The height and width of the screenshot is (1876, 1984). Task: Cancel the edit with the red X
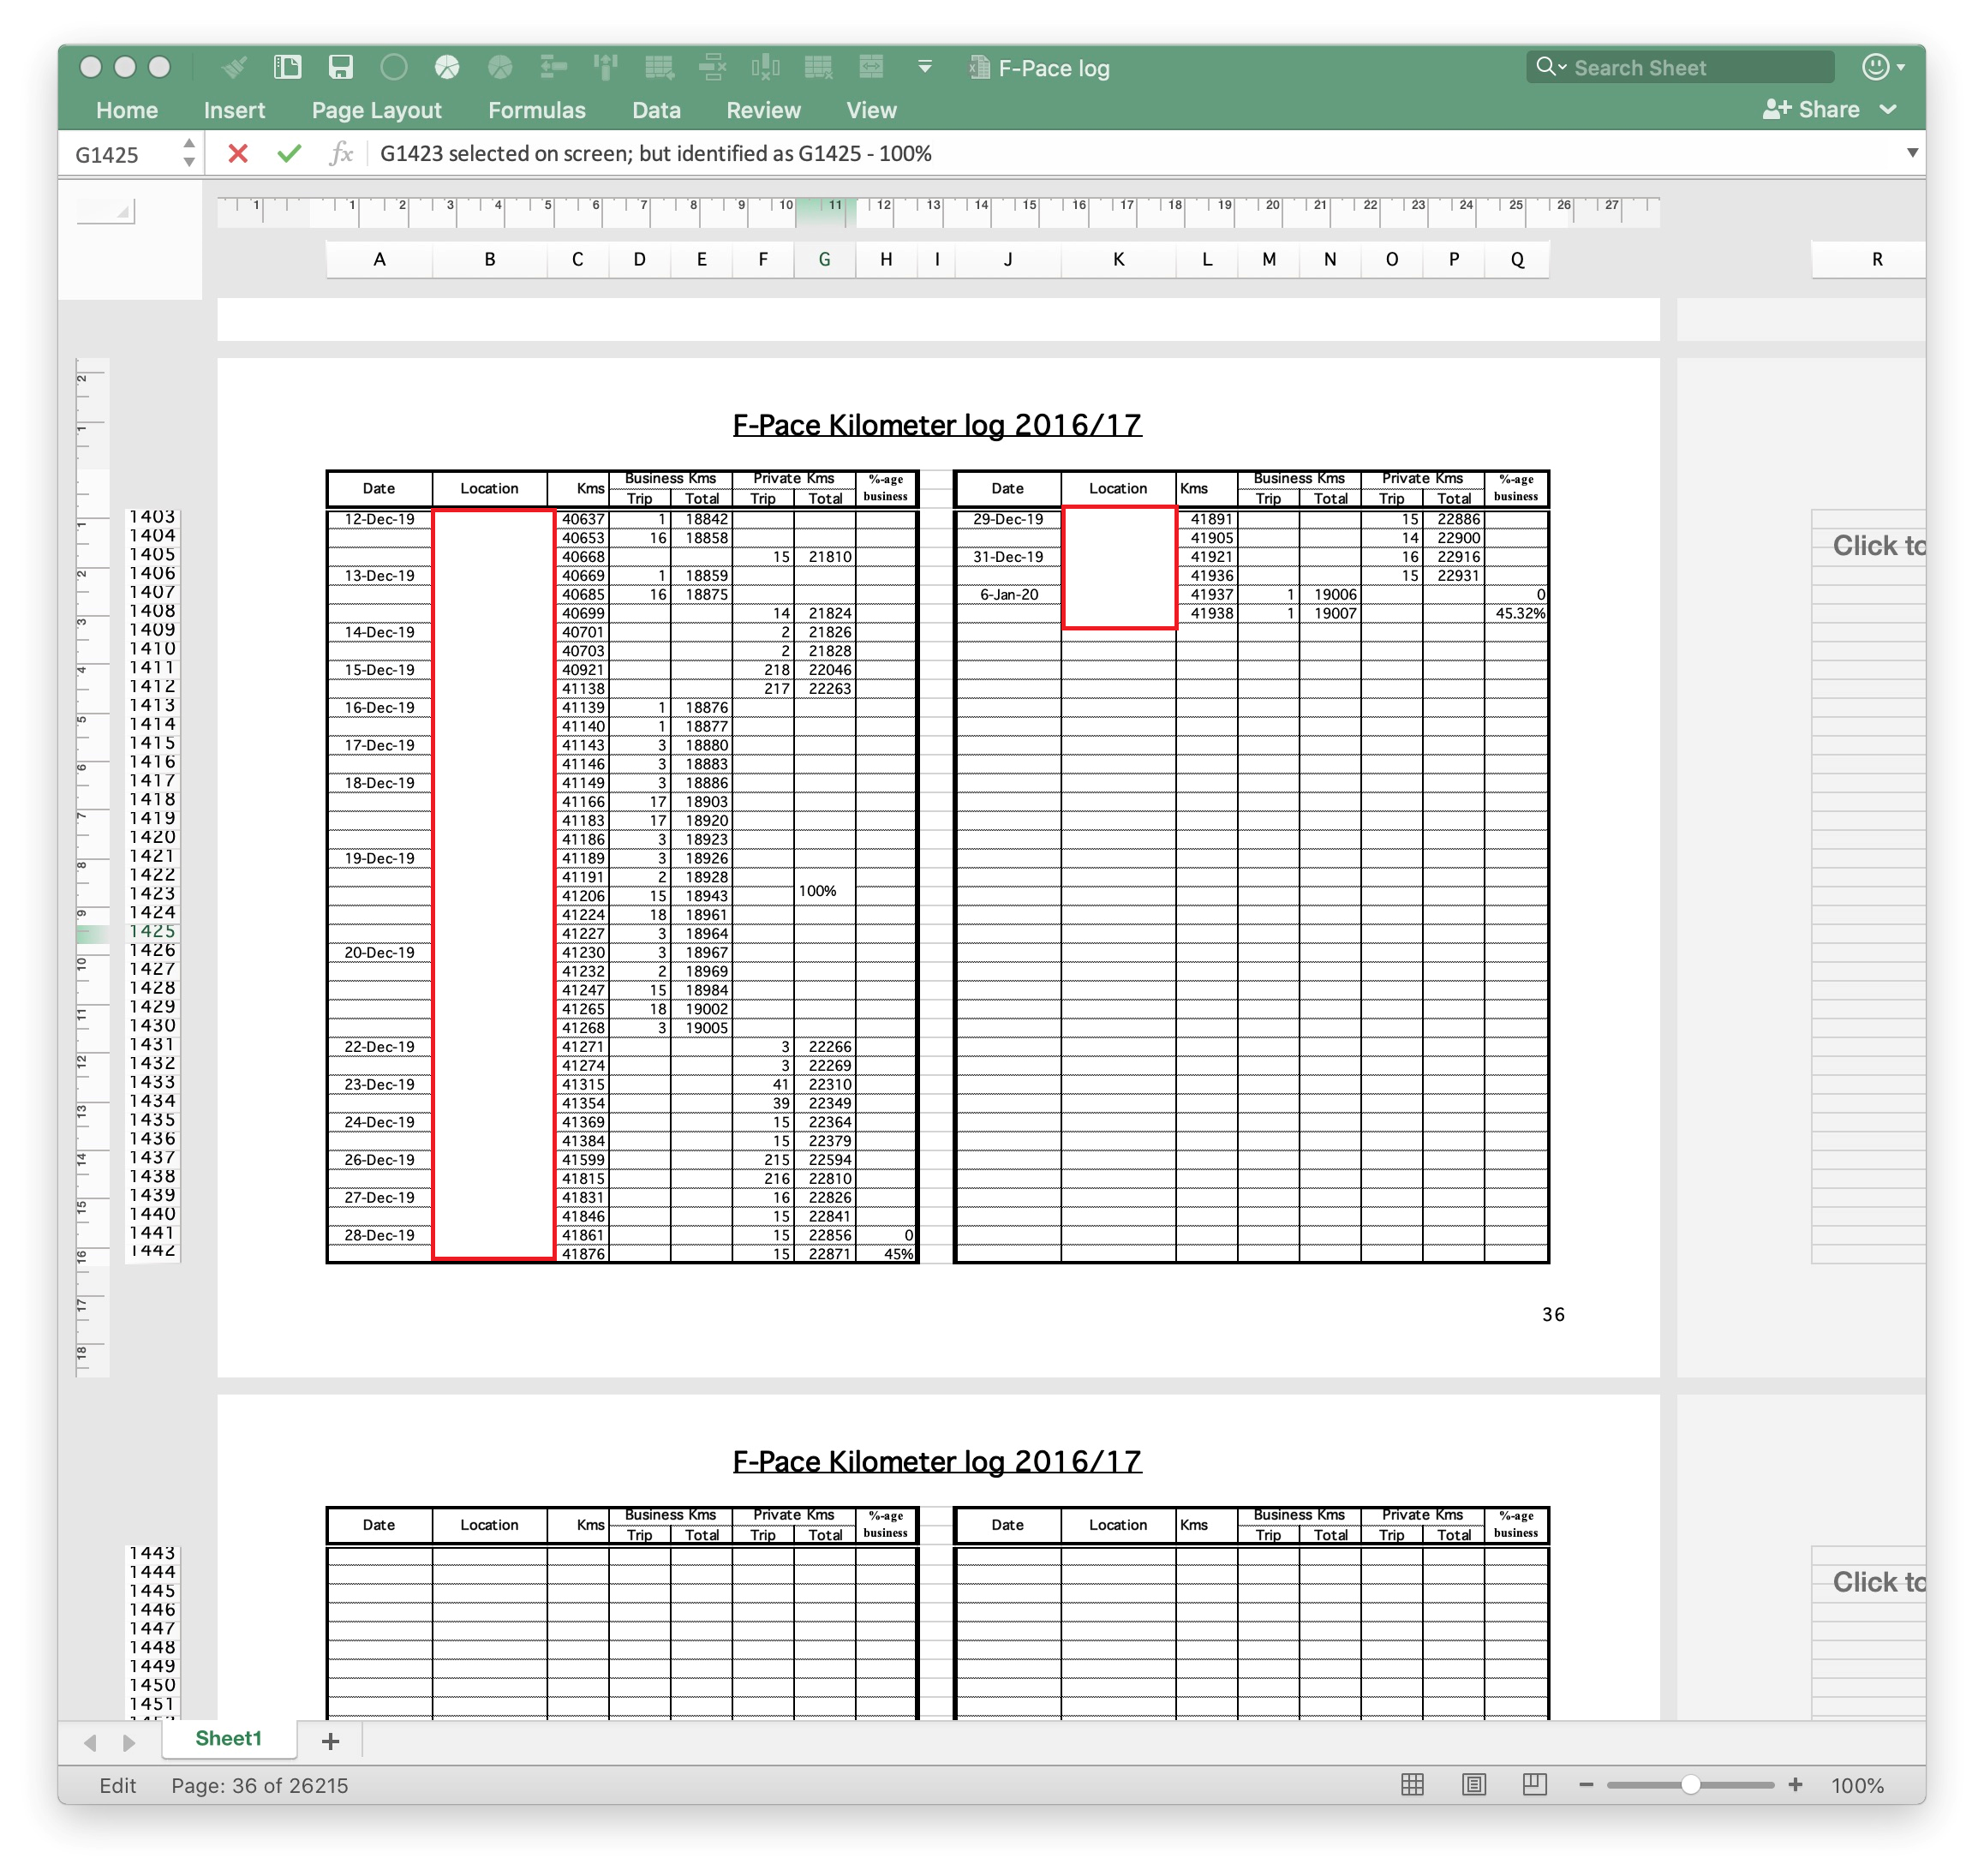click(237, 153)
